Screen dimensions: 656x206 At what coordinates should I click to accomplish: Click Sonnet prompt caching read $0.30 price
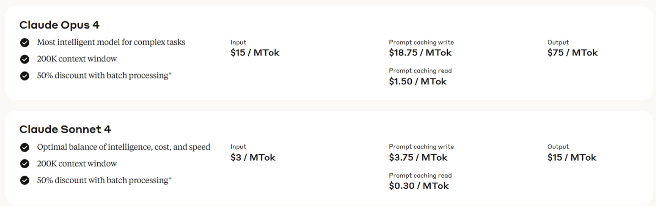pyautogui.click(x=419, y=186)
